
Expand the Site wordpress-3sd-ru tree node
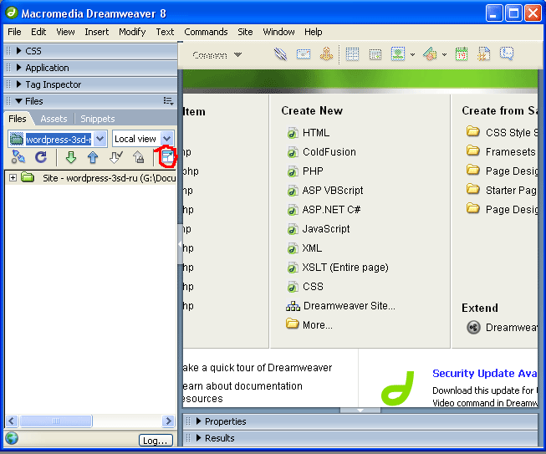click(13, 178)
